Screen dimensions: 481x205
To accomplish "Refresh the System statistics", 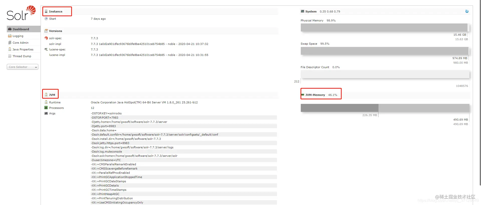I will click(467, 11).
